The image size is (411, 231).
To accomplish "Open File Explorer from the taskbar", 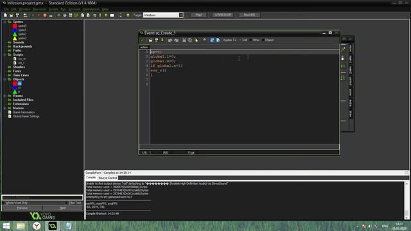I will (x=21, y=226).
